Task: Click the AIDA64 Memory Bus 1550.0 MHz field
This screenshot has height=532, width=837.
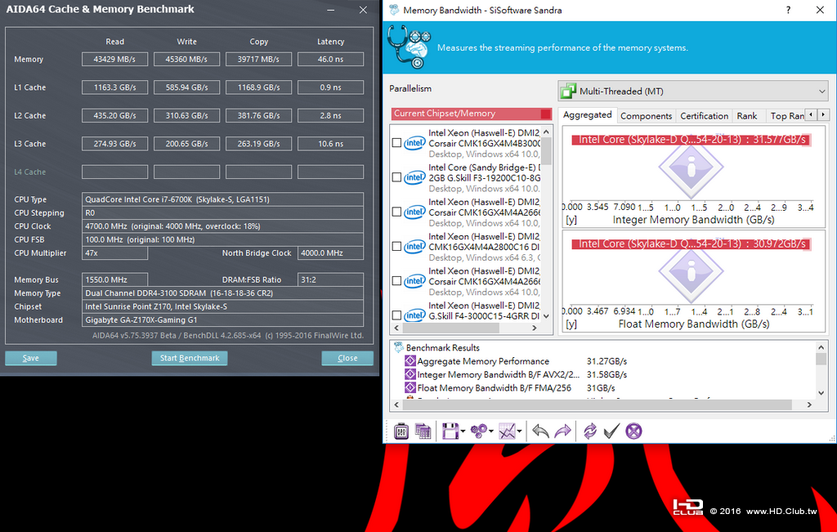Action: [114, 279]
